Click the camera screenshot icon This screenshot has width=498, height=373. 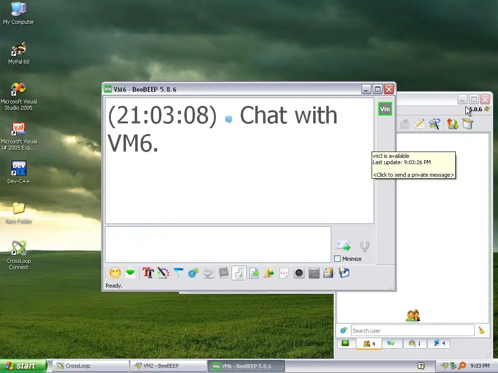tap(299, 273)
